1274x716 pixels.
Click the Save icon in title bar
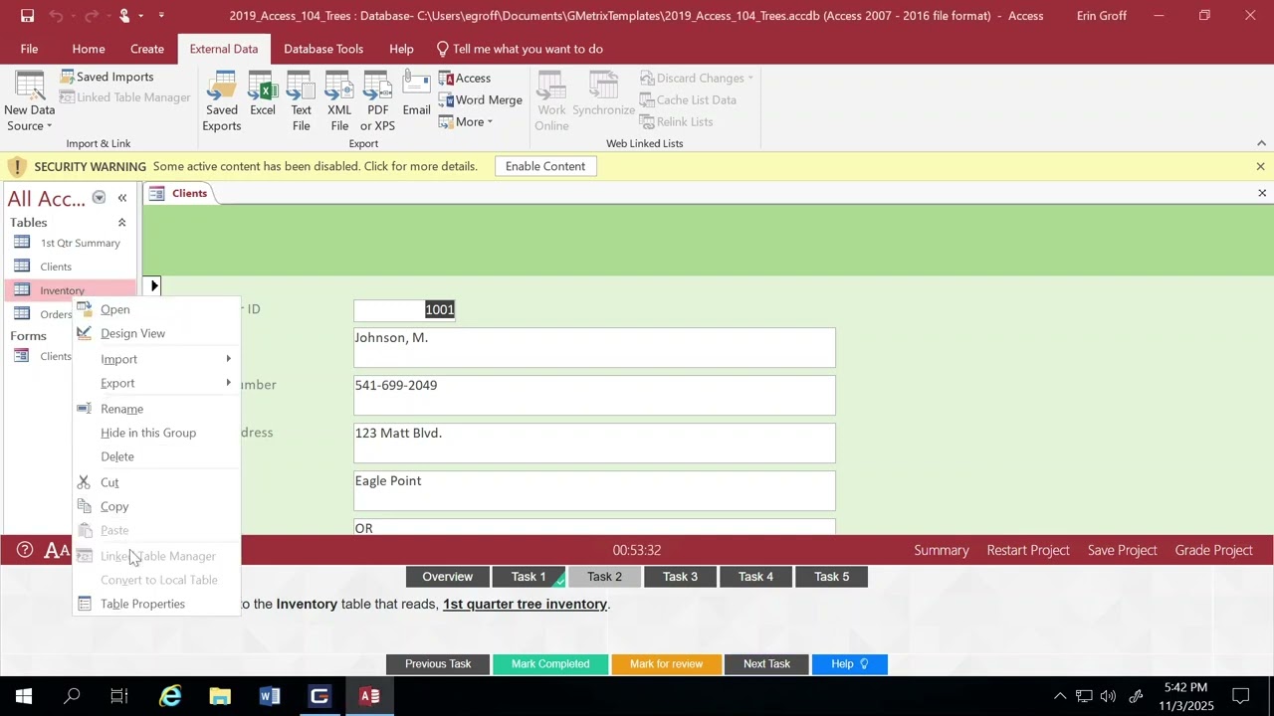[x=27, y=16]
